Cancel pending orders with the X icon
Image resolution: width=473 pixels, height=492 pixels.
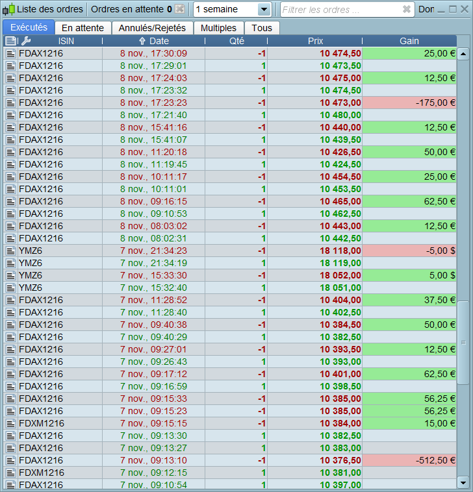(180, 9)
